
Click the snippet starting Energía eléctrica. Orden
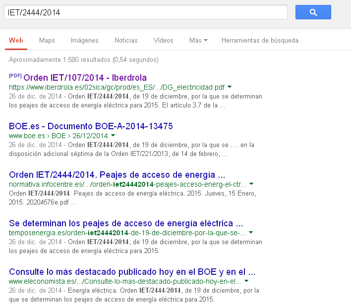point(134,295)
